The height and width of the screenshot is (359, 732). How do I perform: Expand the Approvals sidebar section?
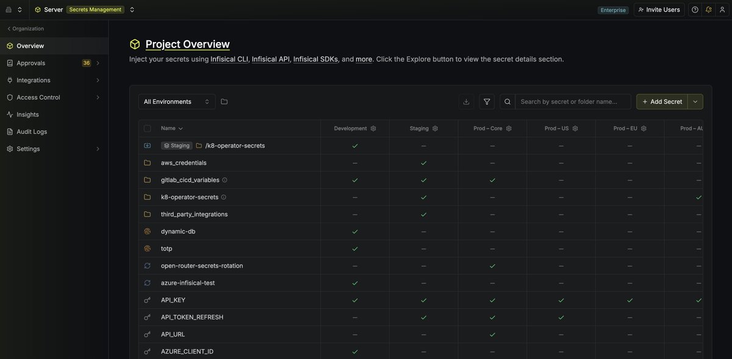(98, 63)
